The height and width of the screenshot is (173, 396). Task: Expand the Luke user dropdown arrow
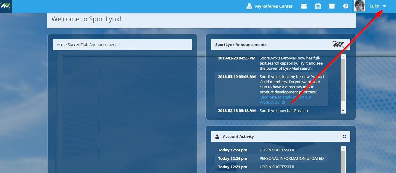(384, 6)
